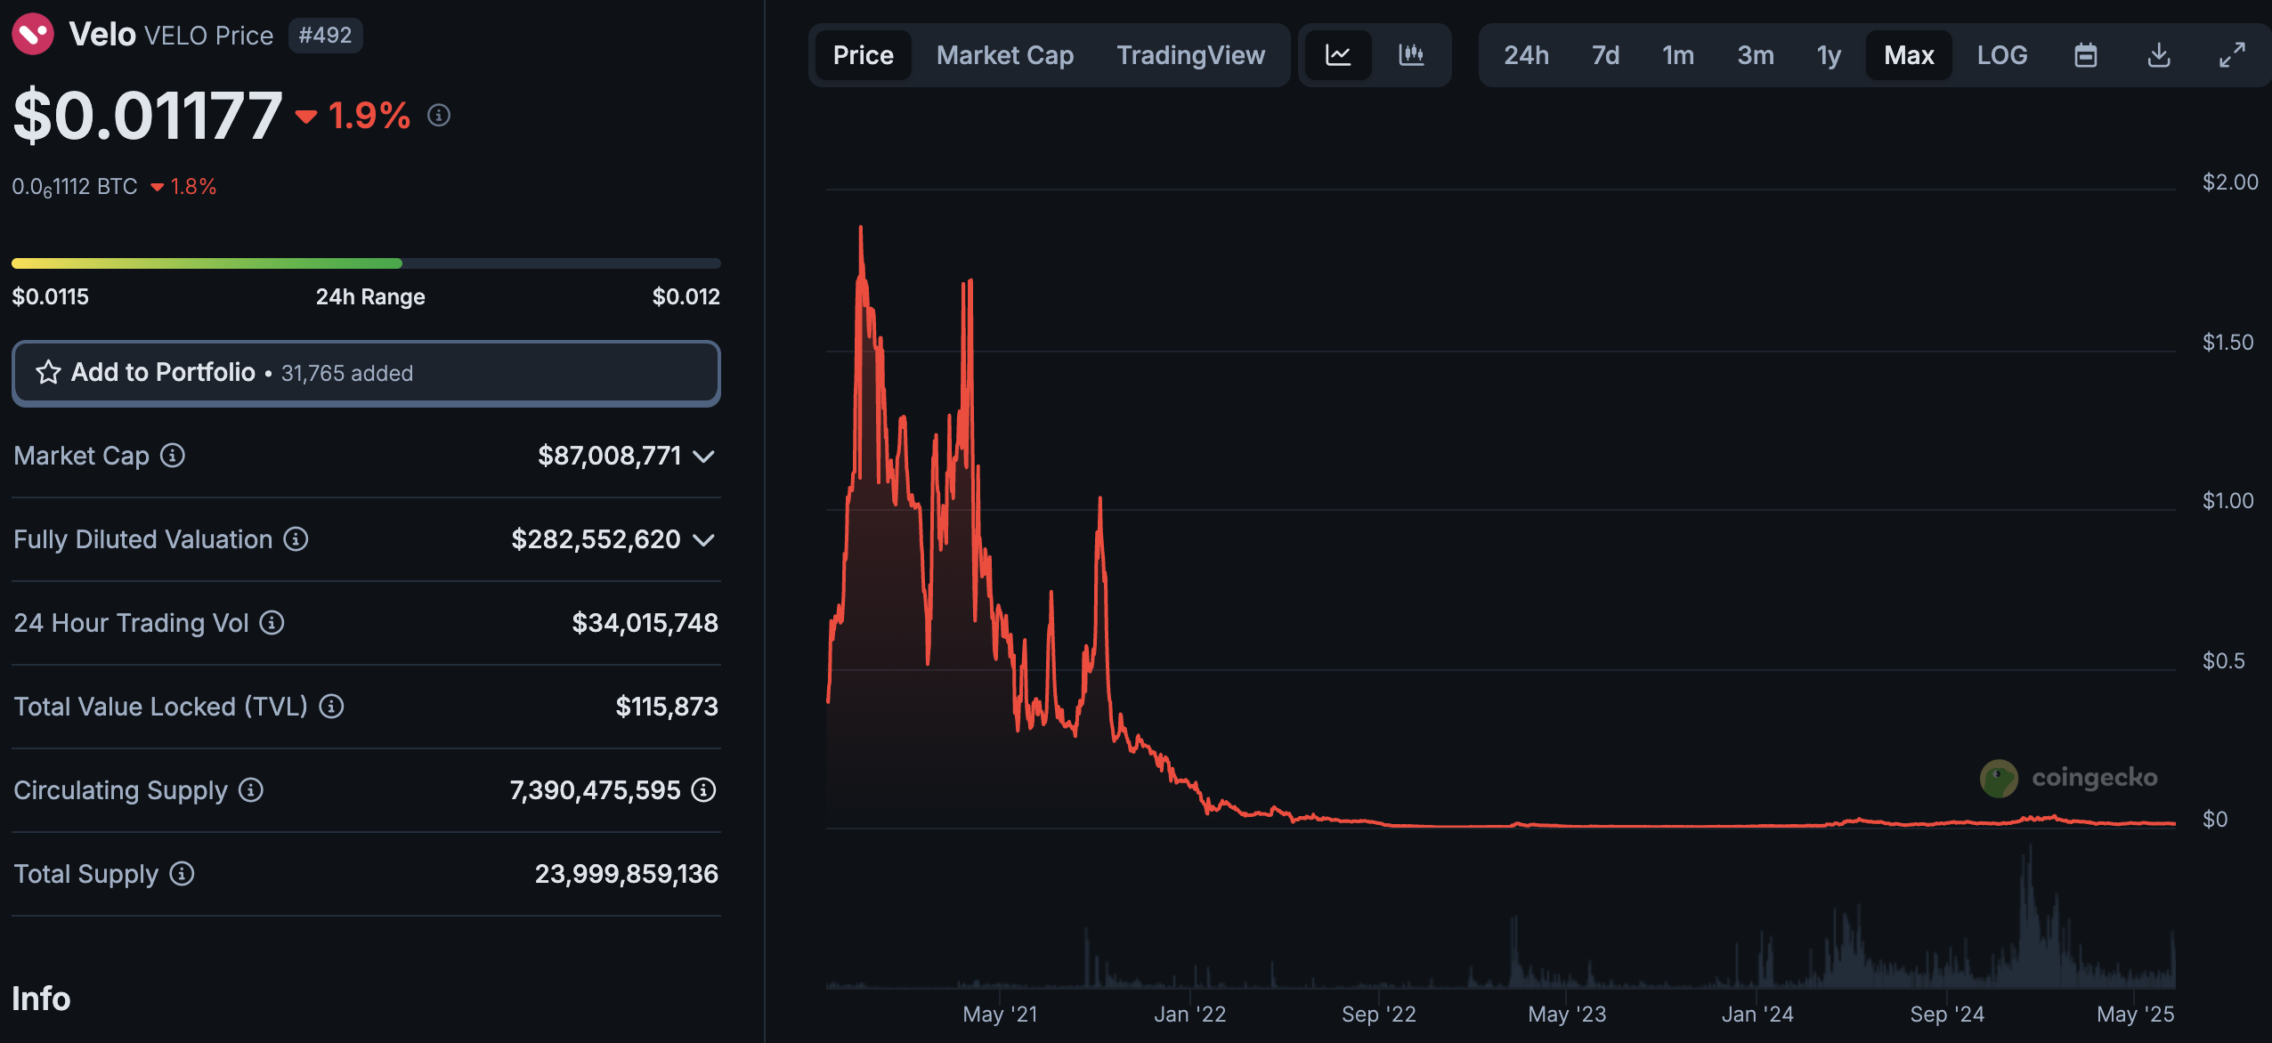
Task: Show Total Supply info icon
Action: pyautogui.click(x=182, y=874)
